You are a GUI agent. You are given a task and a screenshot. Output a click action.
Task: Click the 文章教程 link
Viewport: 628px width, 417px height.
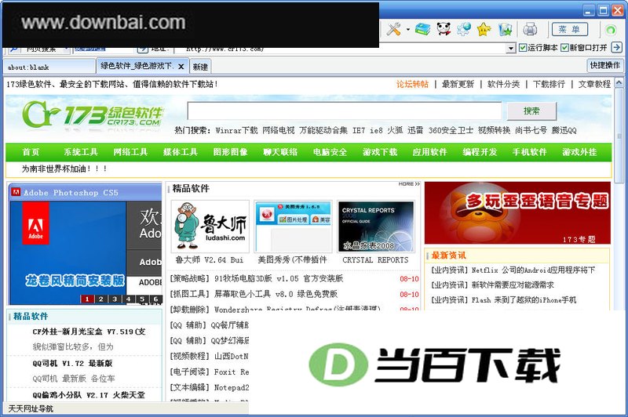(594, 84)
